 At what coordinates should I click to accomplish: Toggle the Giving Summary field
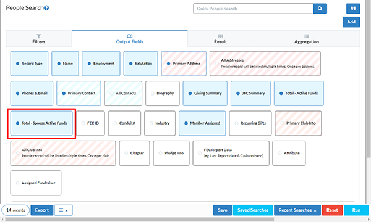[x=205, y=93]
